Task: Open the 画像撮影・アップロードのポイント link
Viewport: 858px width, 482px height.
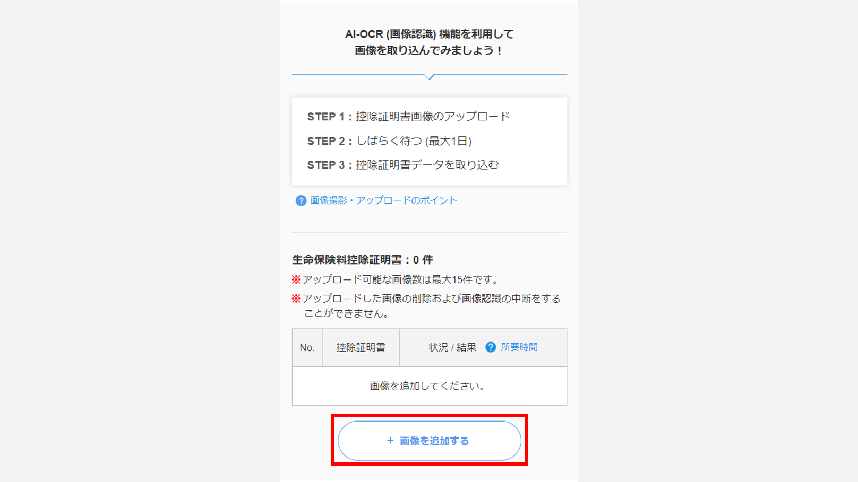Action: point(383,200)
